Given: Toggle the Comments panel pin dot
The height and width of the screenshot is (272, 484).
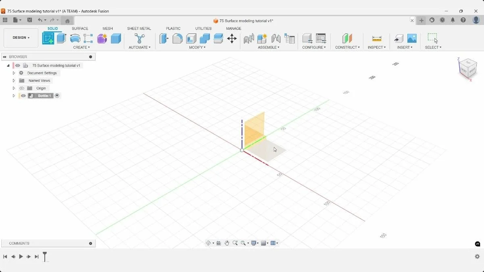Looking at the screenshot, I should tap(90, 243).
